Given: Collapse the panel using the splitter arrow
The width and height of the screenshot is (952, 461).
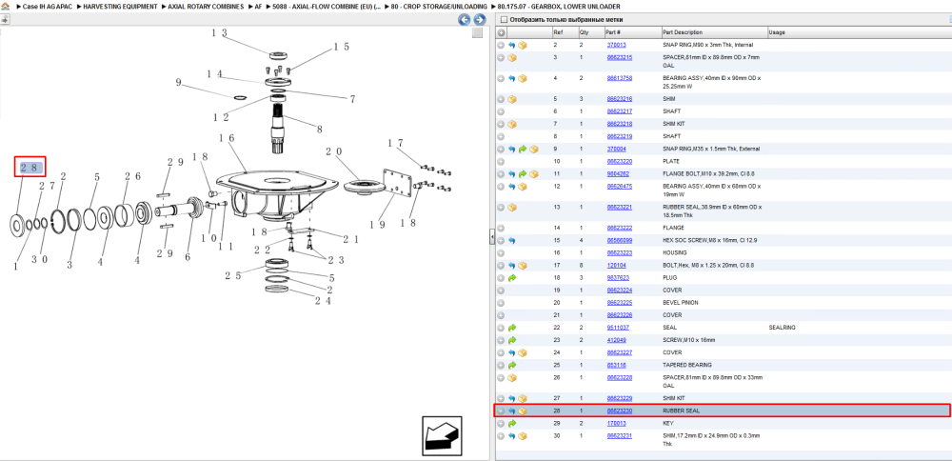Looking at the screenshot, I should click(492, 237).
